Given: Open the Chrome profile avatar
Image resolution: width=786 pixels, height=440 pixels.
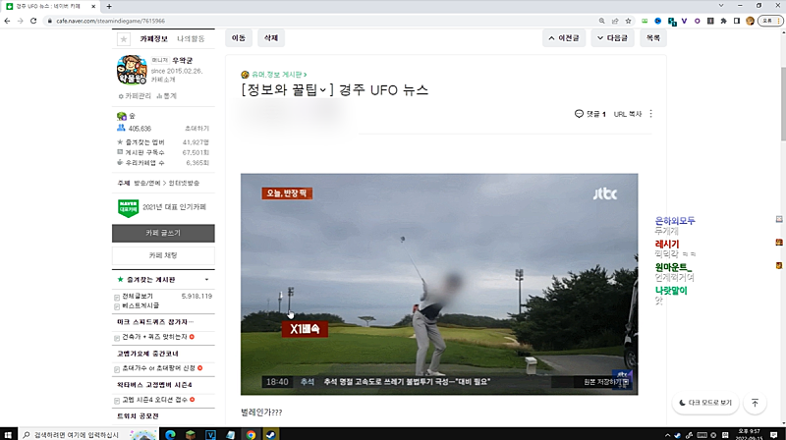Looking at the screenshot, I should tap(750, 21).
